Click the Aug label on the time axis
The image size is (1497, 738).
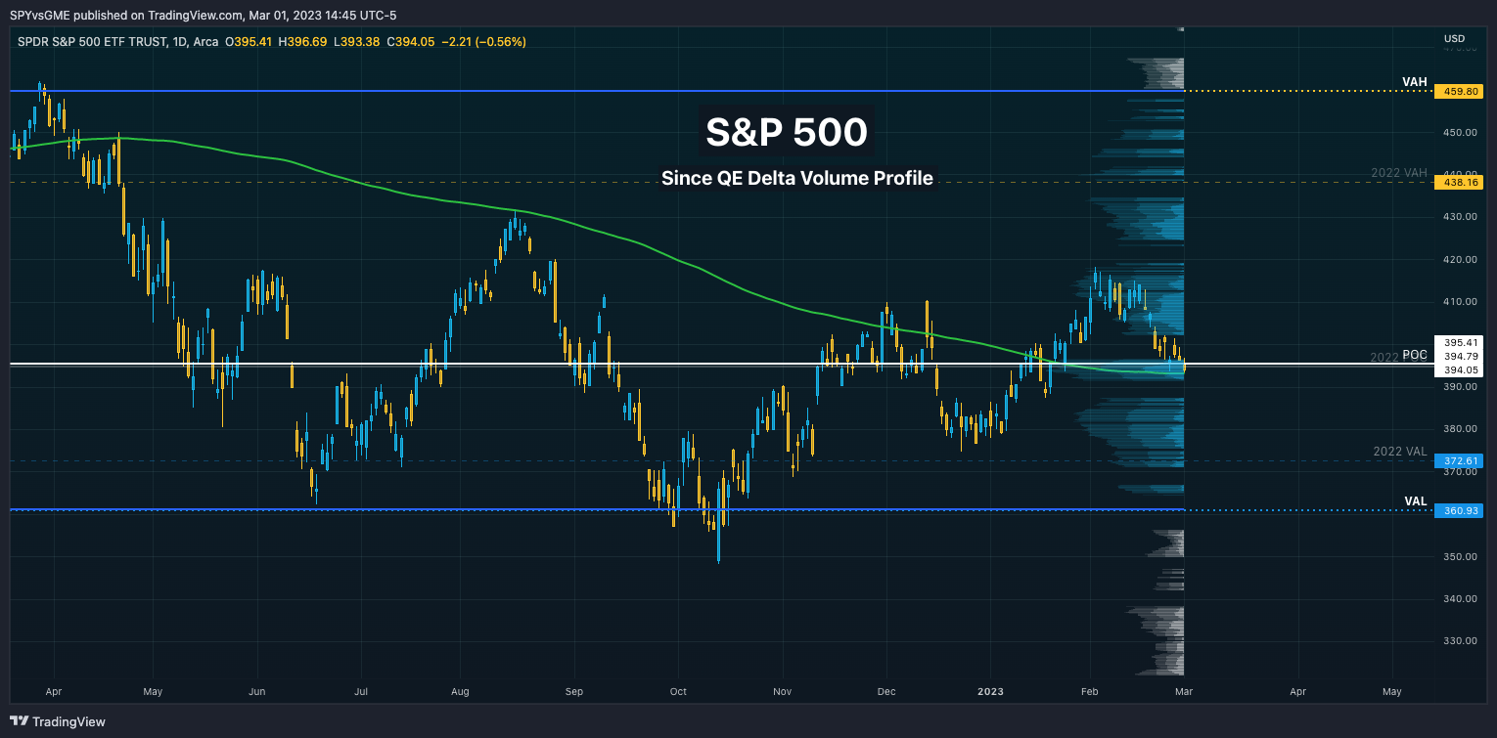click(461, 692)
